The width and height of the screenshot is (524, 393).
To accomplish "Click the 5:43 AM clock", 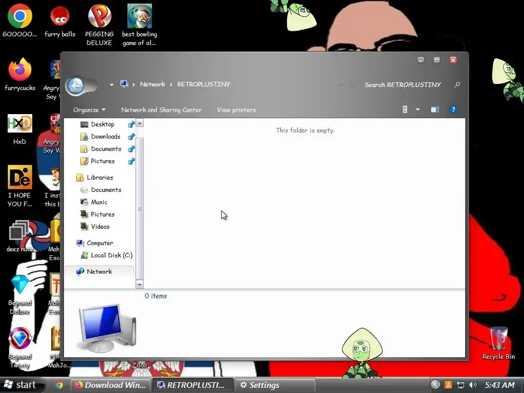I will pyautogui.click(x=499, y=385).
